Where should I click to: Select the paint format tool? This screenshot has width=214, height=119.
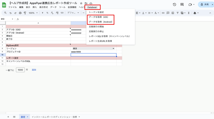pos(25,13)
